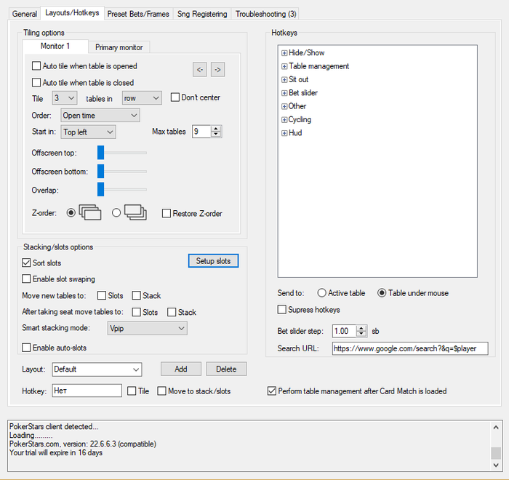The width and height of the screenshot is (509, 480).
Task: Click 'PokerStars client detected...' log line
Action: pyautogui.click(x=54, y=426)
